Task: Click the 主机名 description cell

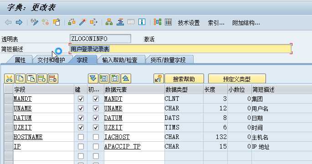Action: coord(281,137)
